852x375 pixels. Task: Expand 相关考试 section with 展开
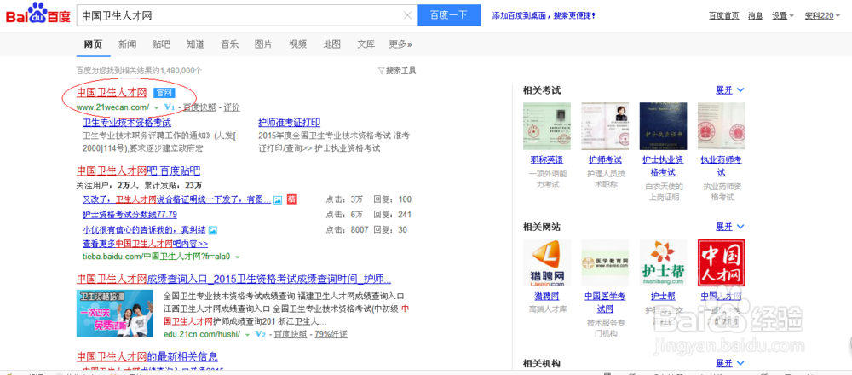coord(730,90)
